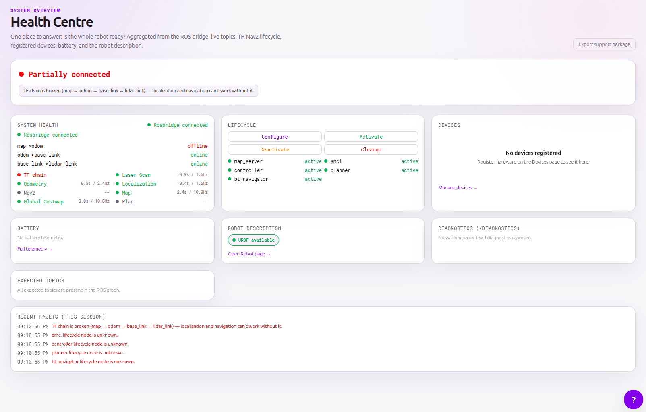This screenshot has width=646, height=412.
Task: Click the Global Costmap status item
Action: click(x=63, y=202)
